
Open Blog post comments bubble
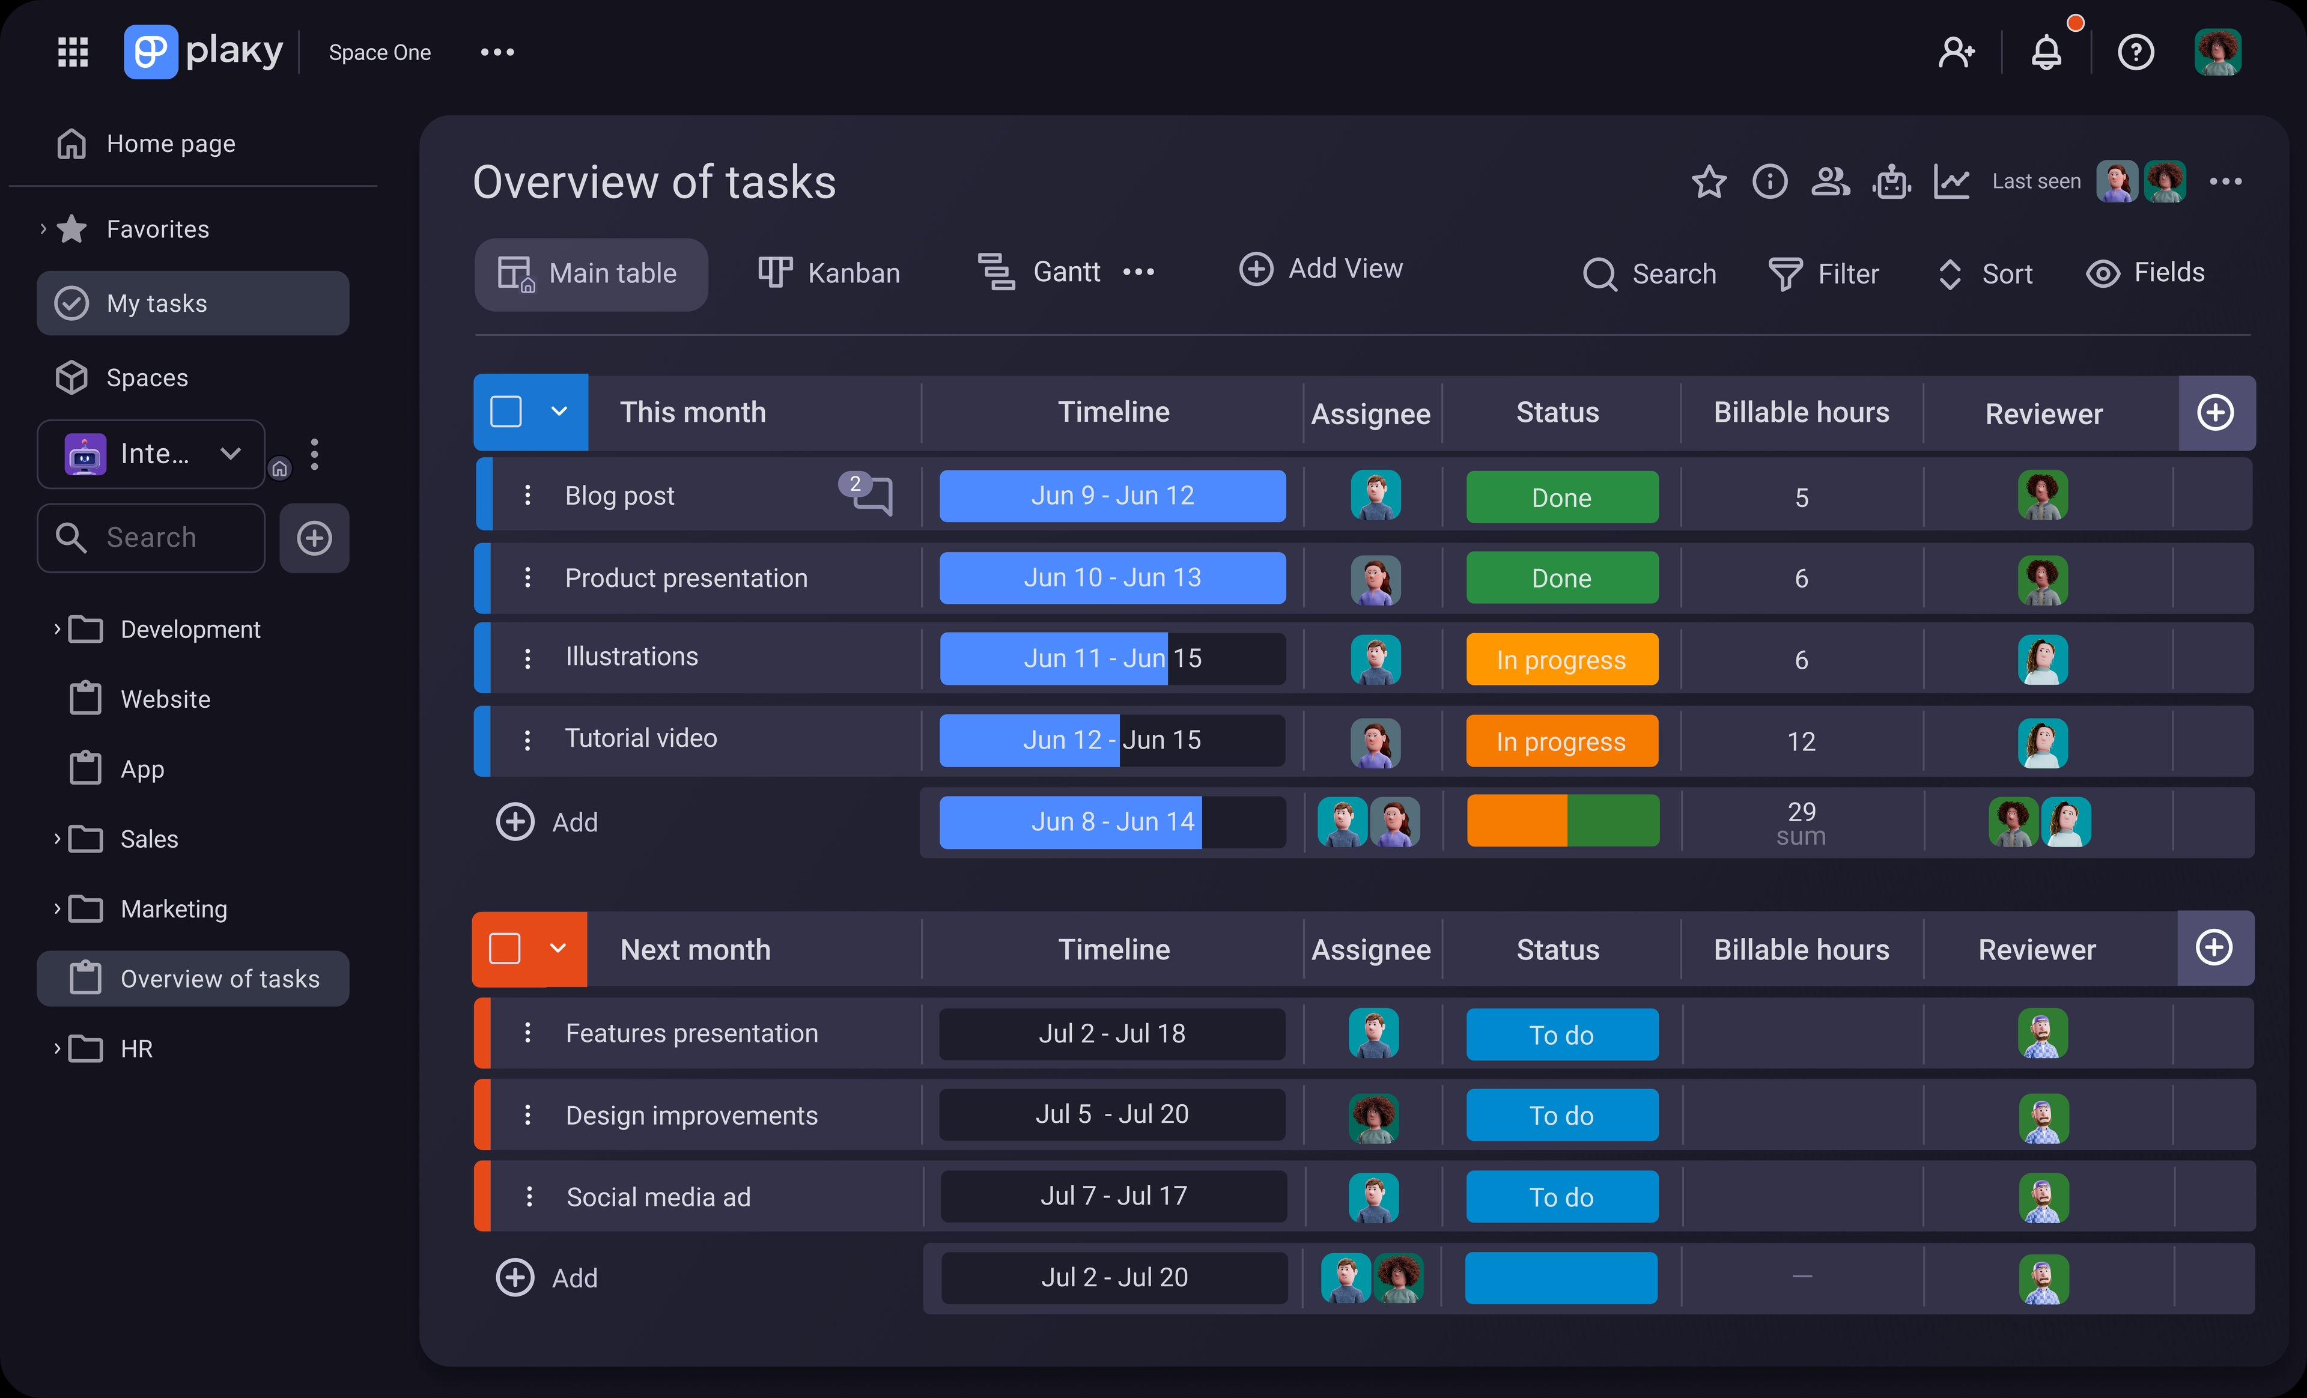click(866, 493)
